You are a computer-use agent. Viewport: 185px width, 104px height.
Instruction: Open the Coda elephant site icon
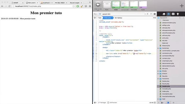click(98, 5)
